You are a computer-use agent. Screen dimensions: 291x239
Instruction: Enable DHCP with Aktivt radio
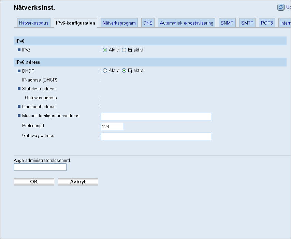click(x=105, y=71)
